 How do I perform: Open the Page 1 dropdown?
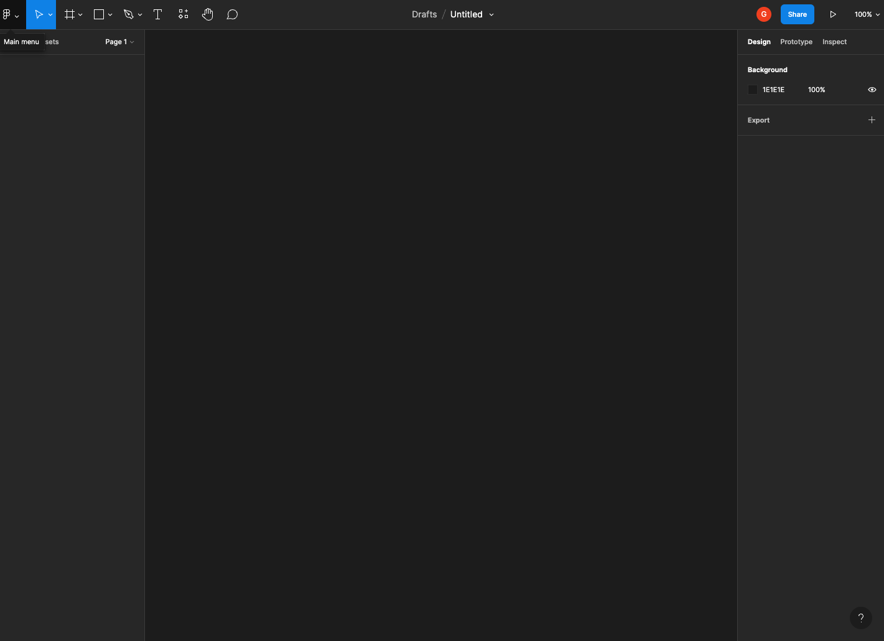click(119, 42)
